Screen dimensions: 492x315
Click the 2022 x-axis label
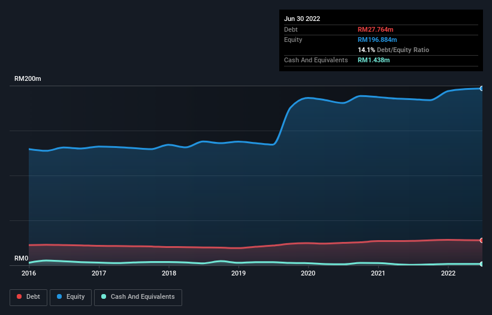tap(448, 273)
